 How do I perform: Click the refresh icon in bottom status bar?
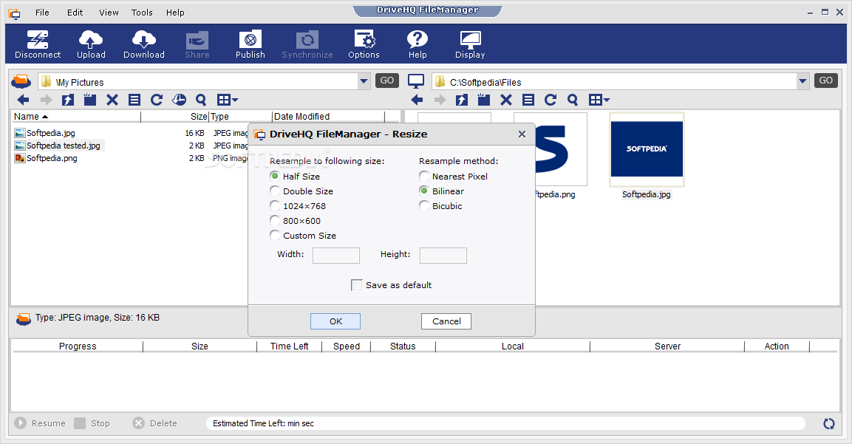(828, 423)
